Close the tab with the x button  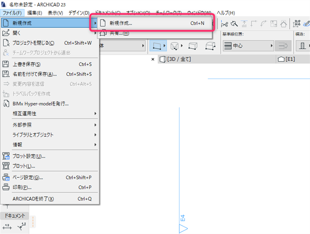pos(153,59)
